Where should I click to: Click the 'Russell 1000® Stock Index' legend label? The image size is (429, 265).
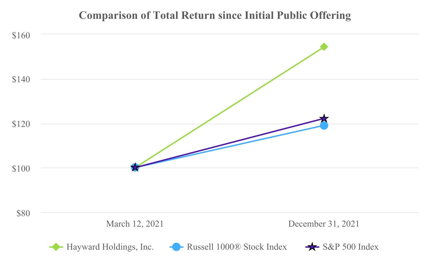tap(237, 247)
